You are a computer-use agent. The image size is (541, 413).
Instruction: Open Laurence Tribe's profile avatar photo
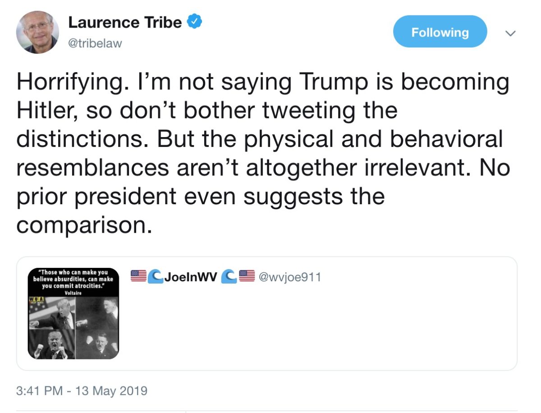point(37,32)
